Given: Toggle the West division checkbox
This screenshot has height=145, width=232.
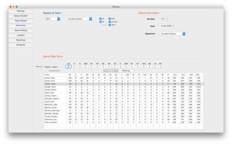Looking at the screenshot, I should point(110,25).
